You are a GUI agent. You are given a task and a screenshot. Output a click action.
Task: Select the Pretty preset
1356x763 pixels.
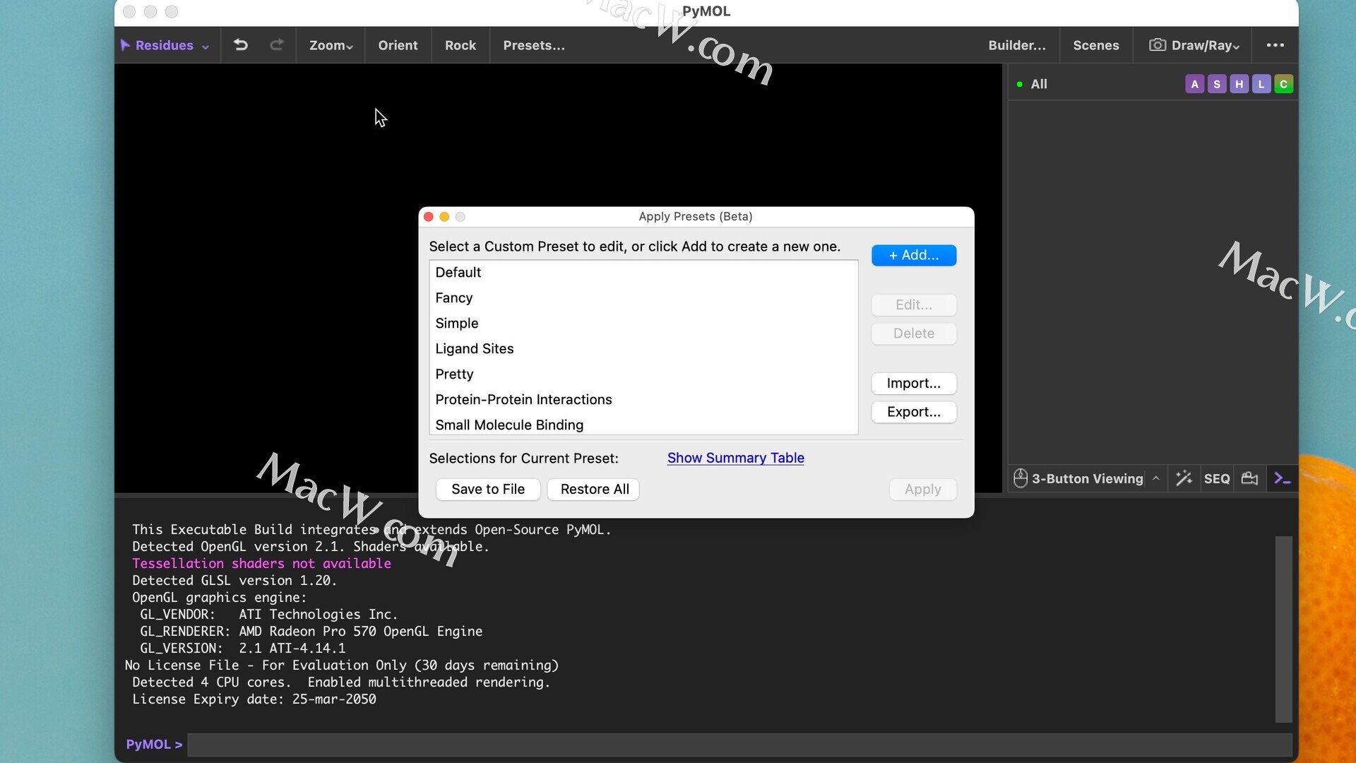[643, 374]
